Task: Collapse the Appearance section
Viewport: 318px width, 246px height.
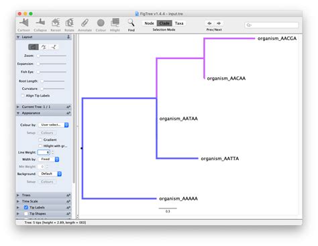Action: pyautogui.click(x=18, y=113)
